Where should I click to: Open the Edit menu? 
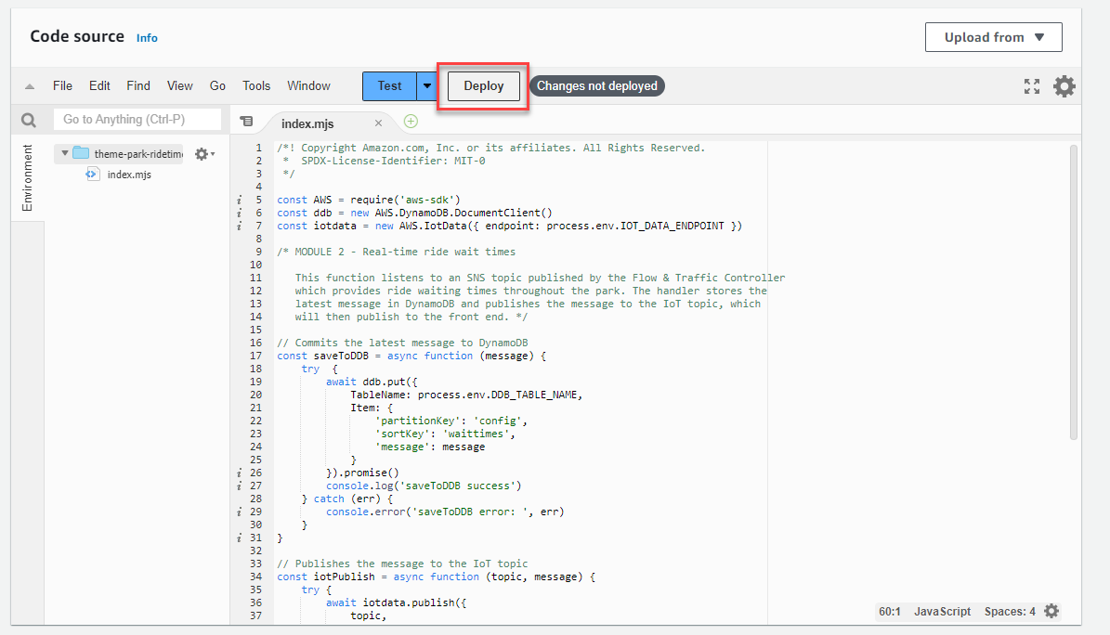point(99,85)
